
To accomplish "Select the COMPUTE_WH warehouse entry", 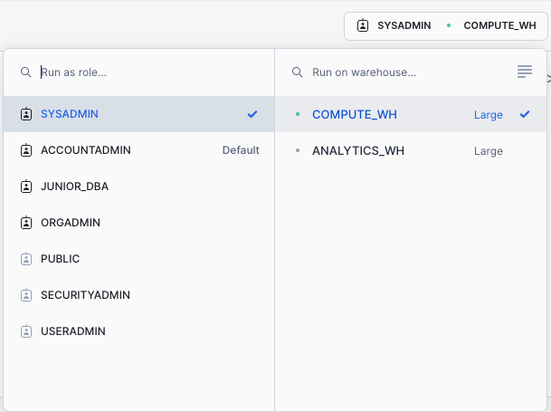I will [x=354, y=114].
